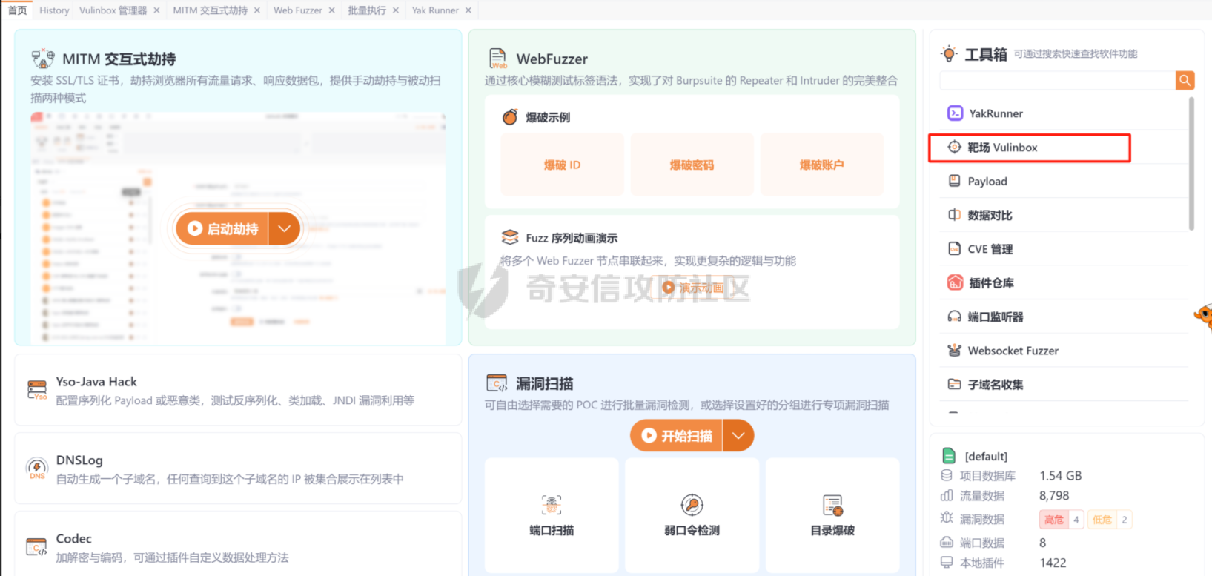This screenshot has width=1212, height=576.
Task: Switch to the History tab
Action: pyautogui.click(x=54, y=10)
